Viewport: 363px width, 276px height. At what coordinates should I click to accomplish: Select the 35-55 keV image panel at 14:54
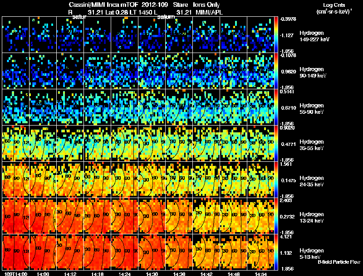click(260, 143)
